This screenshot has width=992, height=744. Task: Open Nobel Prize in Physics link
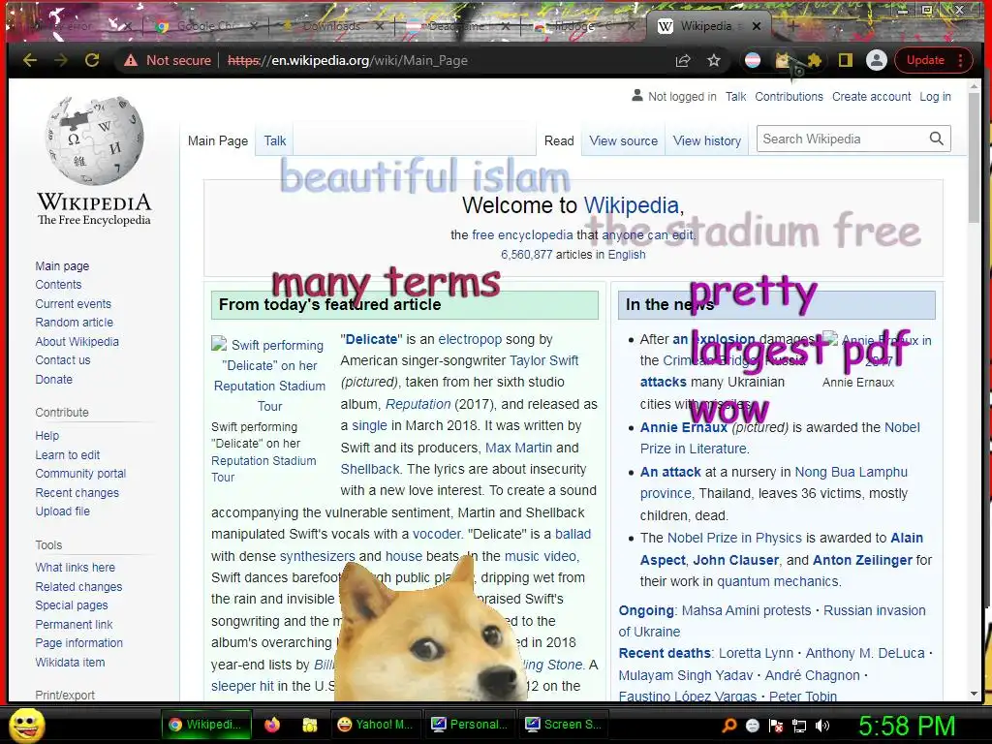[x=734, y=538]
